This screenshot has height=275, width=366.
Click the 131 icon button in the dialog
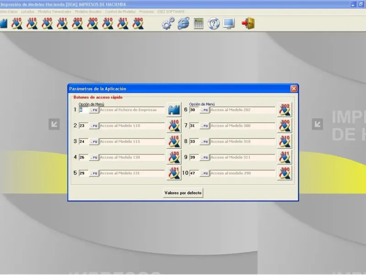[174, 173]
